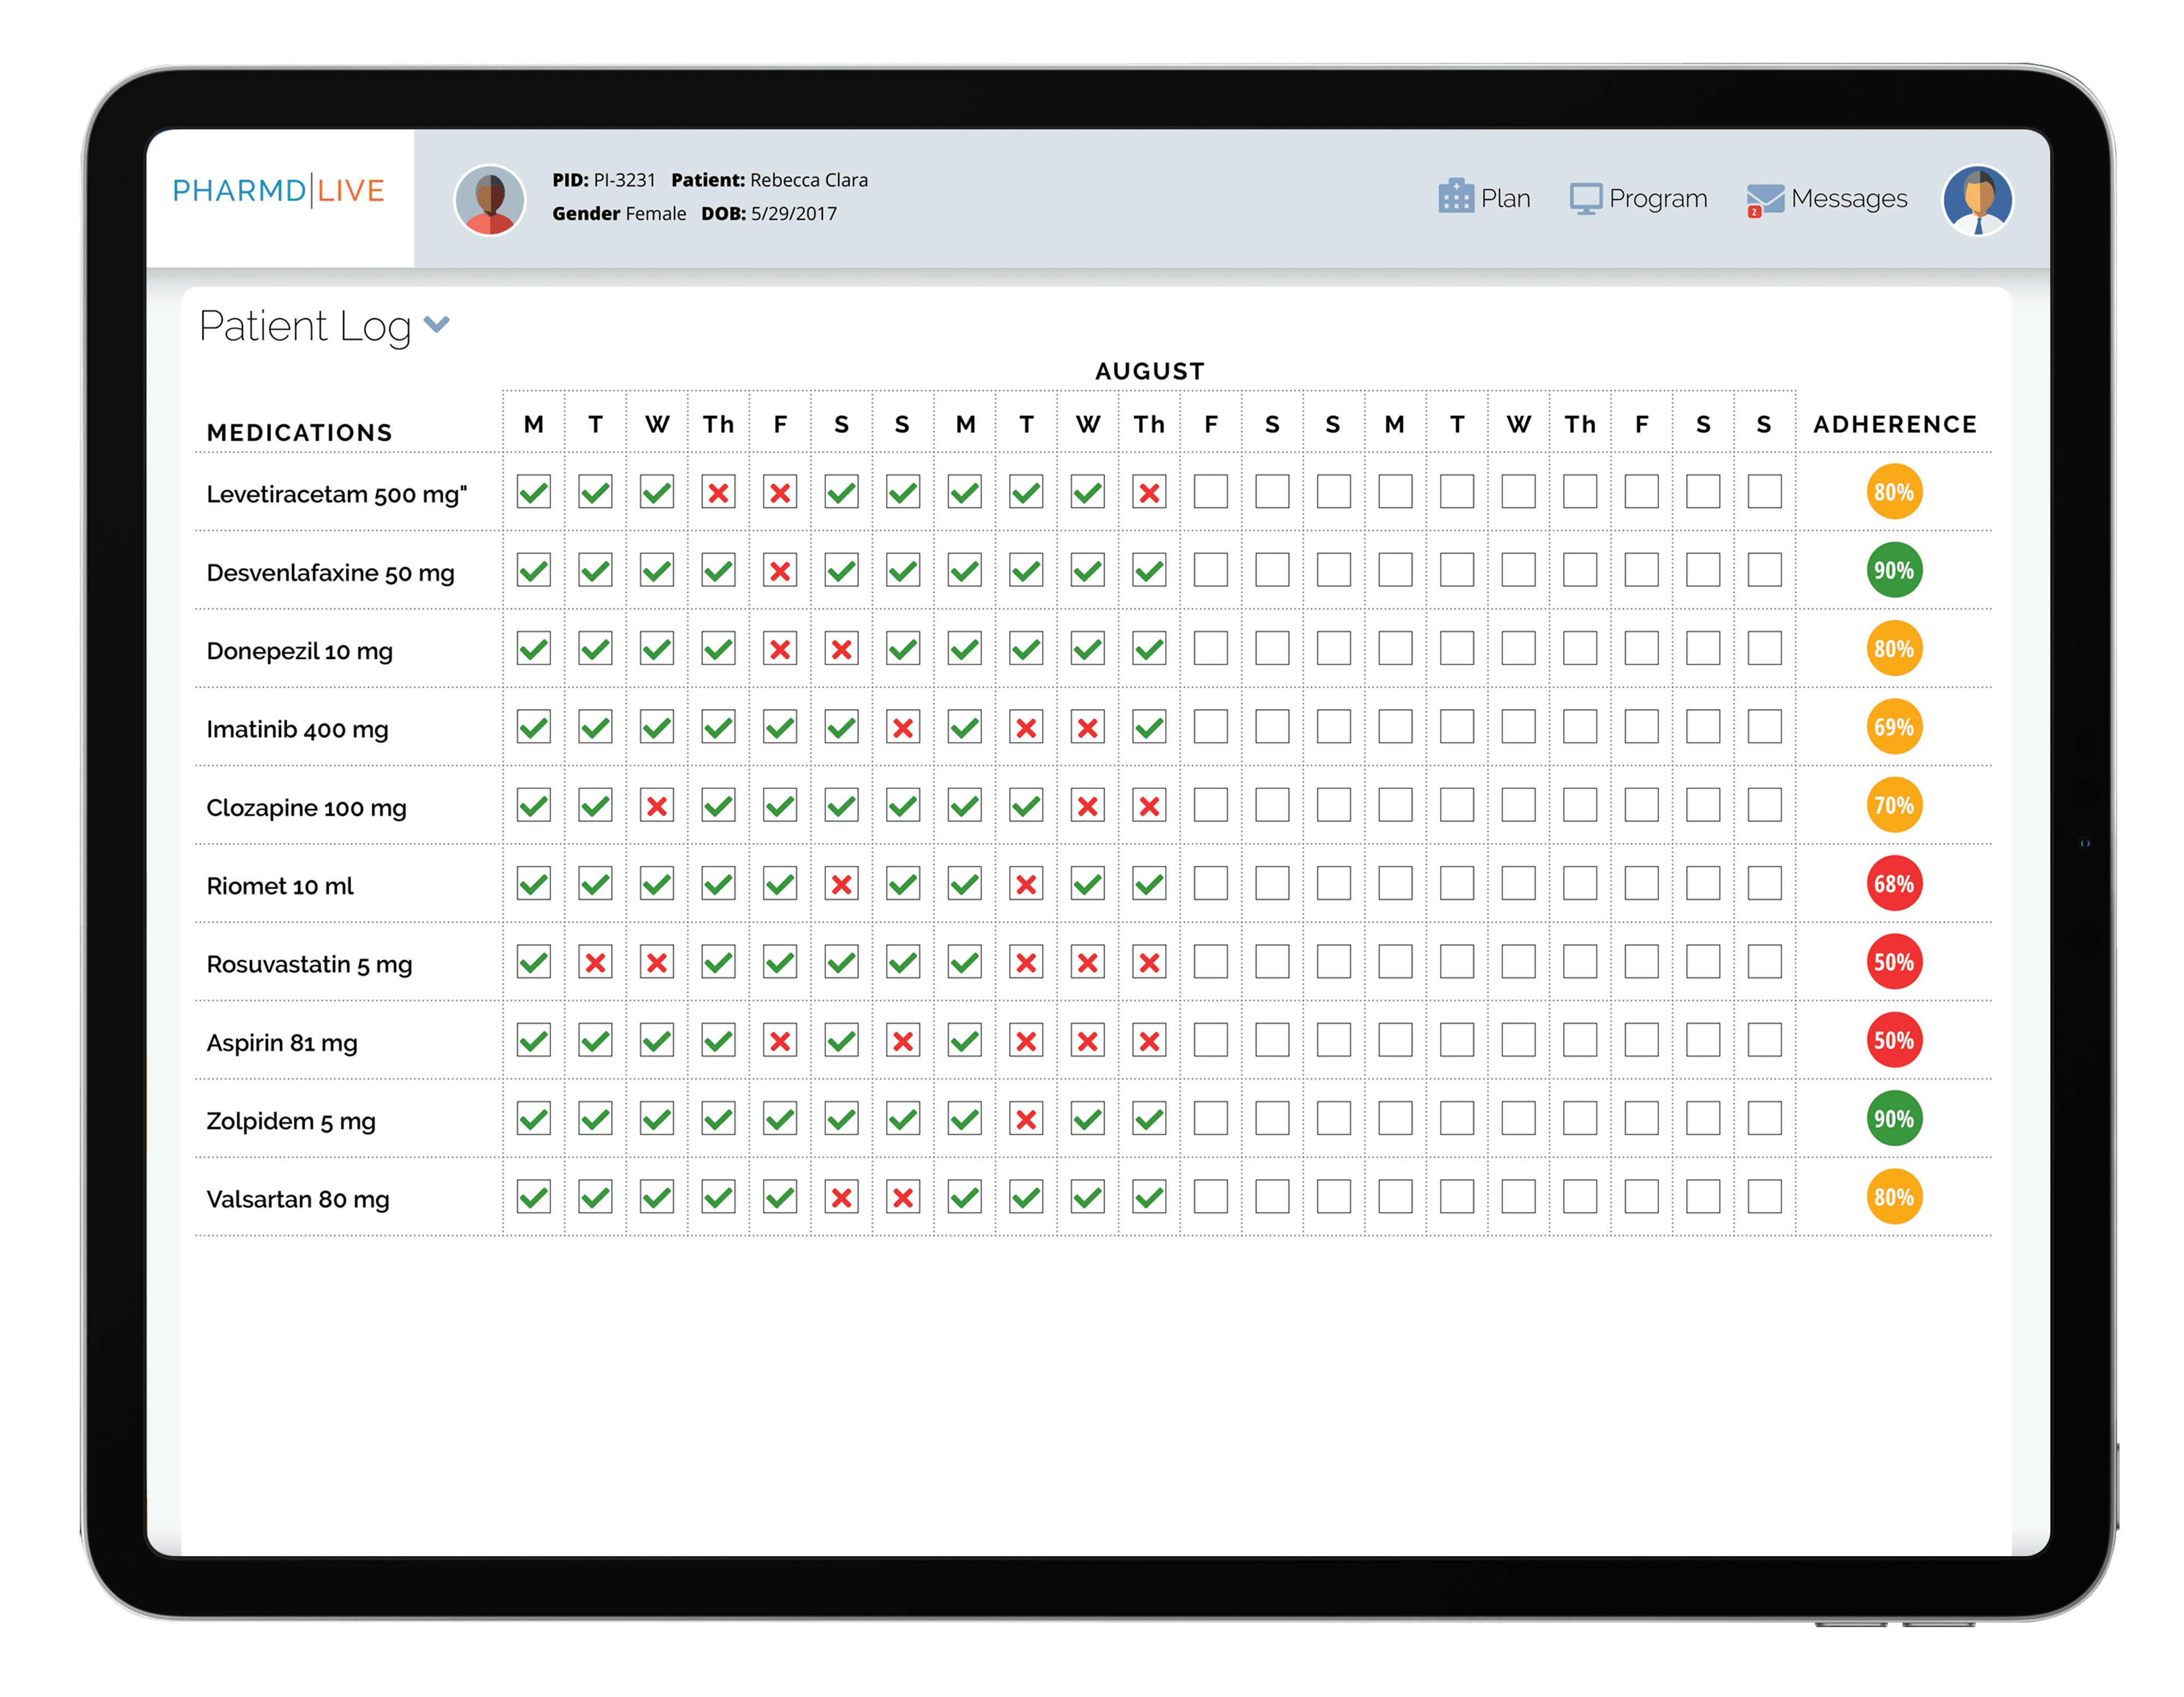Click the red notification badge on Messages
The image size is (2184, 1697).
coord(1754,212)
